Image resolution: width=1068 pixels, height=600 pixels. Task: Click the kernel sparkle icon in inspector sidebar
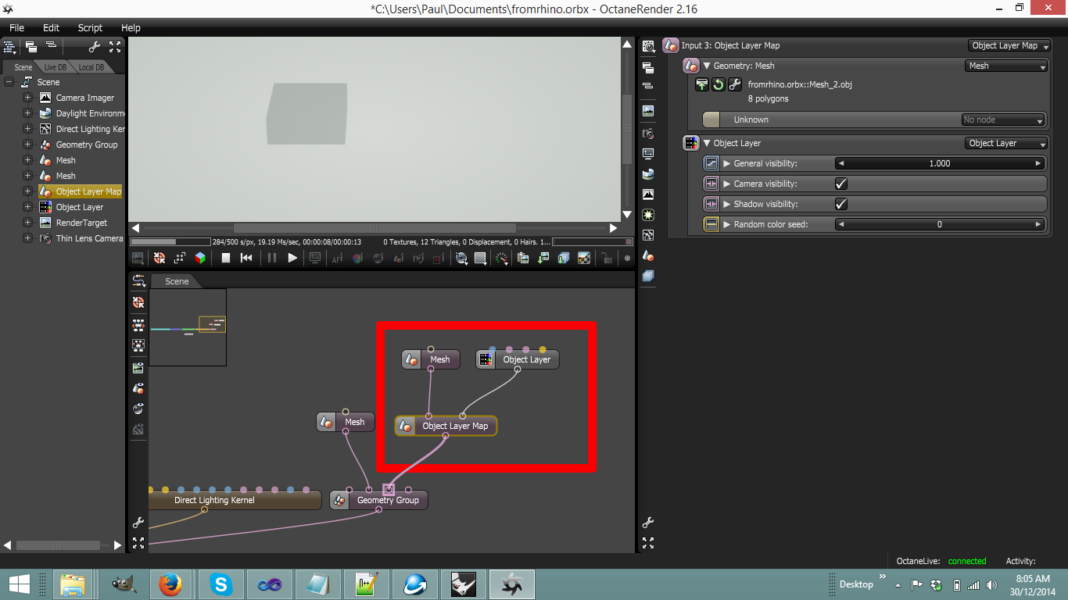(x=648, y=215)
